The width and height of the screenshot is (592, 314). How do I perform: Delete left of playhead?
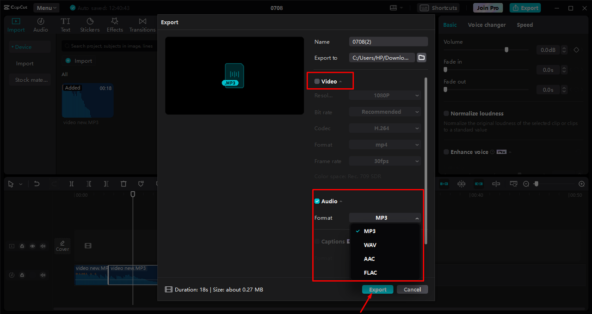pos(89,184)
